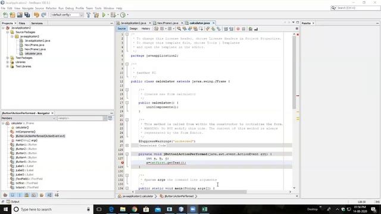
Task: Switch to History view
Action: coord(145,29)
